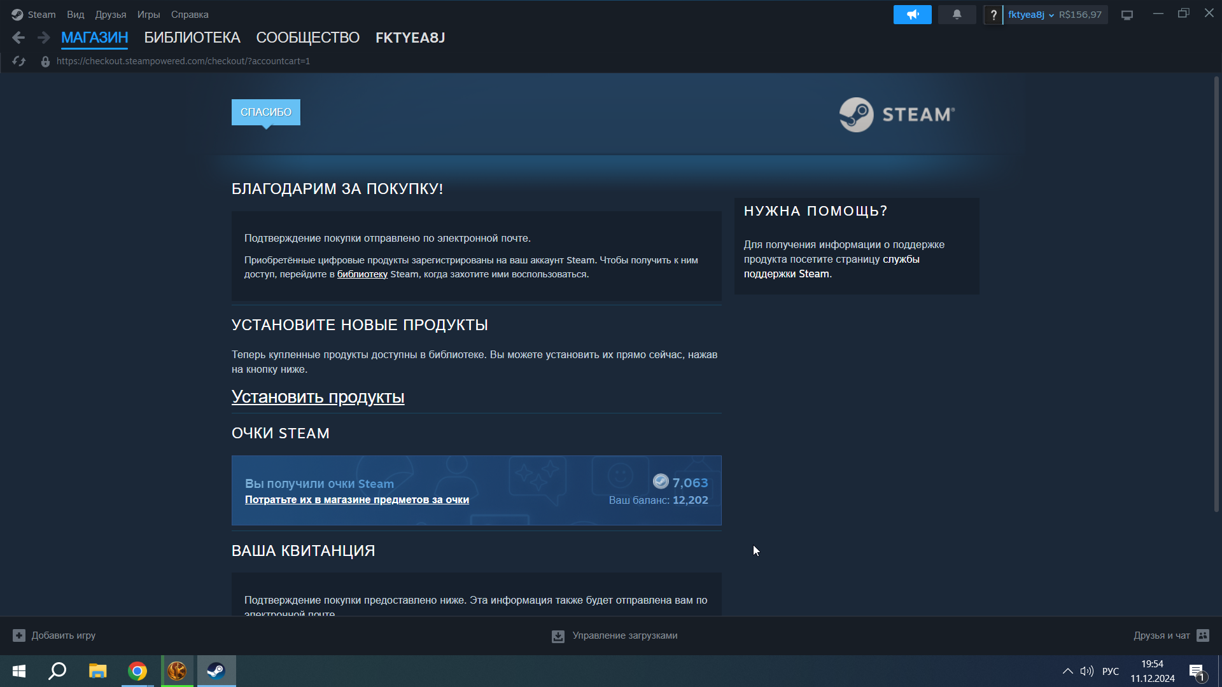Click the question mark help icon
Viewport: 1222px width, 687px height.
tap(993, 15)
